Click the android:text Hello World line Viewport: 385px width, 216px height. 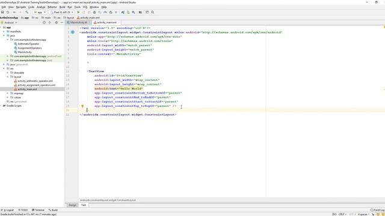(x=119, y=89)
